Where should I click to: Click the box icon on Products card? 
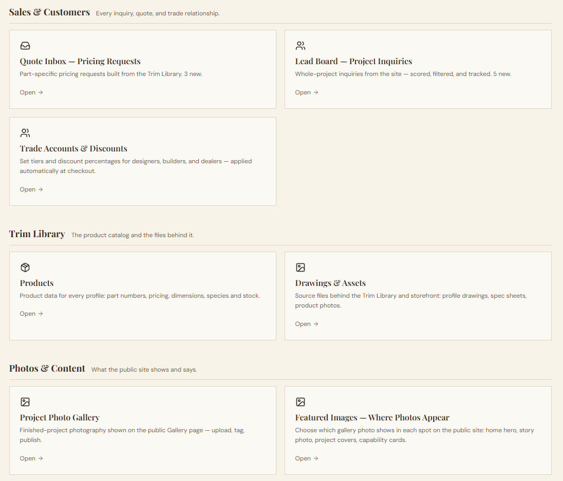tap(25, 267)
